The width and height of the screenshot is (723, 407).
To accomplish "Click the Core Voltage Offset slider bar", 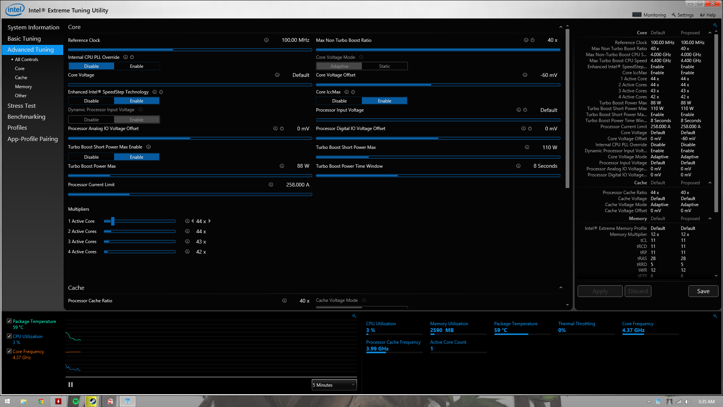I will (438, 85).
